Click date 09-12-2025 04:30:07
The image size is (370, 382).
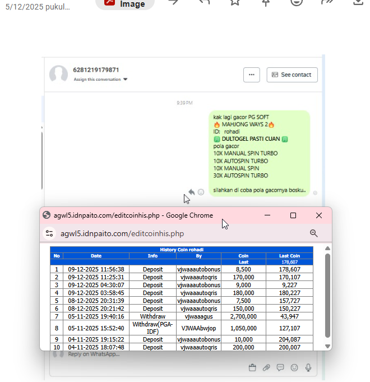(96, 285)
